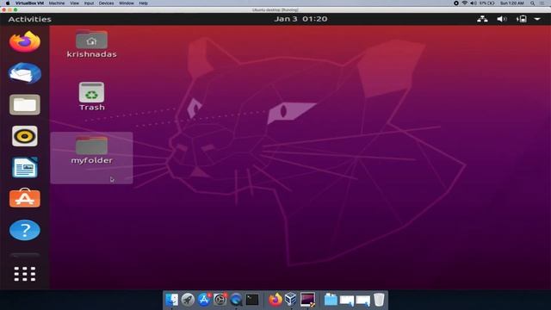551x310 pixels.
Task: Click the Ubuntu top bar volume icon
Action: 502,19
